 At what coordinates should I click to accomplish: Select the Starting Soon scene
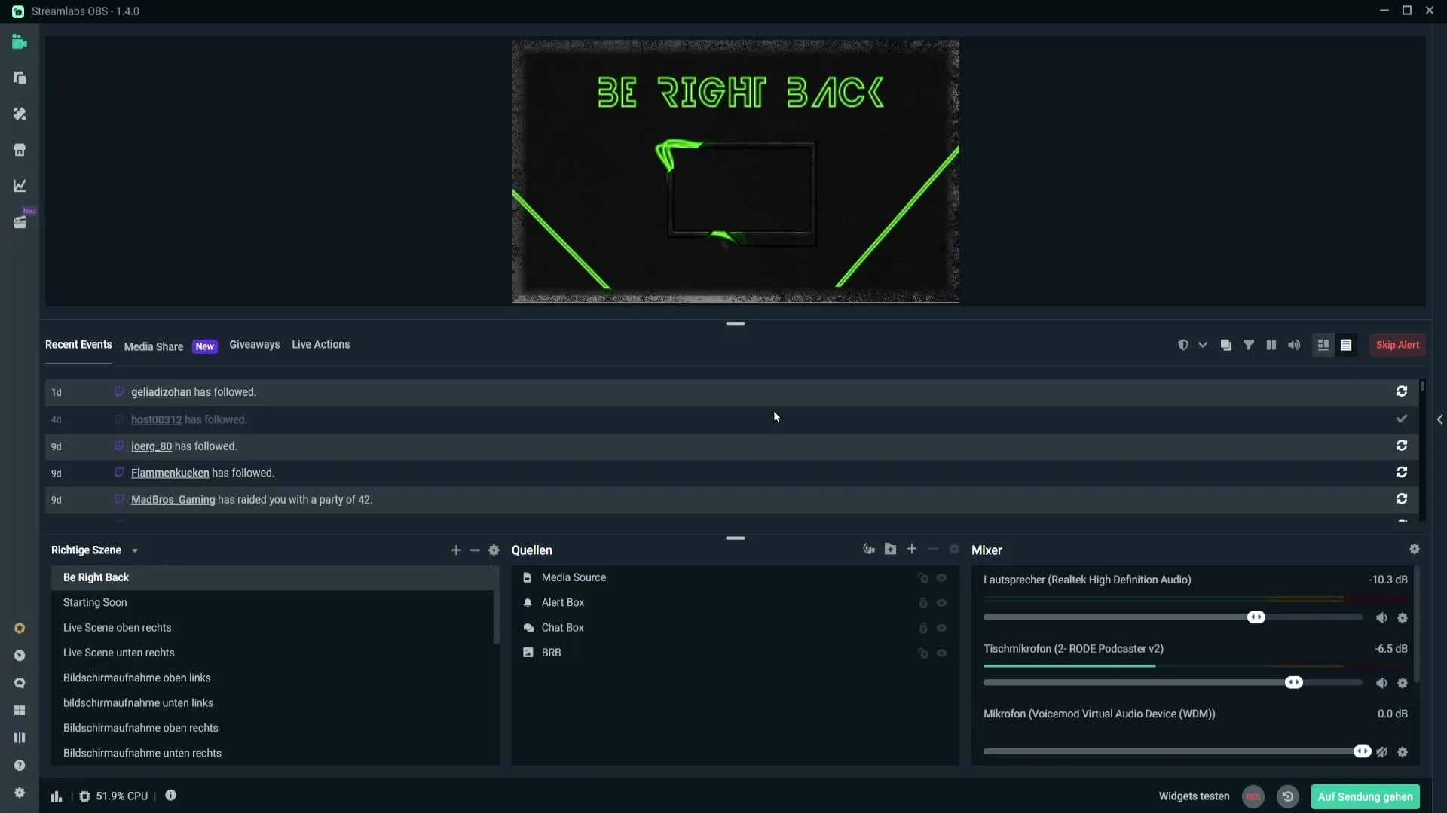(x=272, y=602)
